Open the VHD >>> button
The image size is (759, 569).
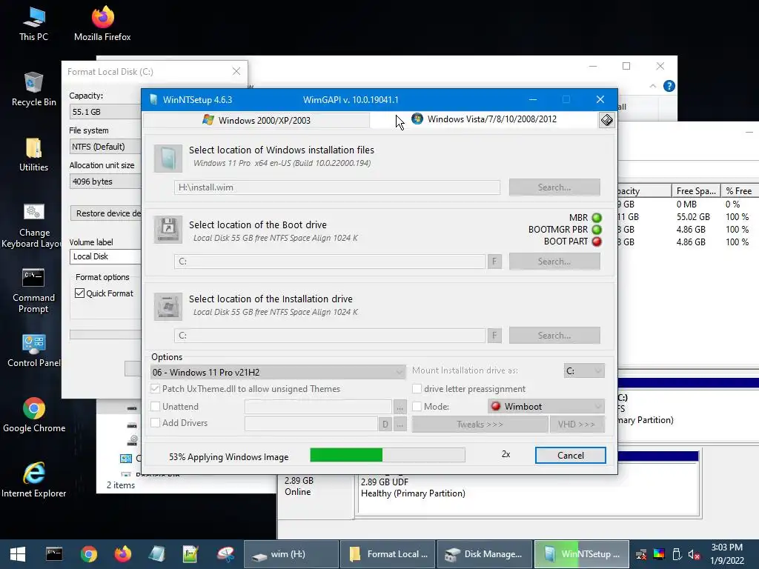tap(576, 425)
